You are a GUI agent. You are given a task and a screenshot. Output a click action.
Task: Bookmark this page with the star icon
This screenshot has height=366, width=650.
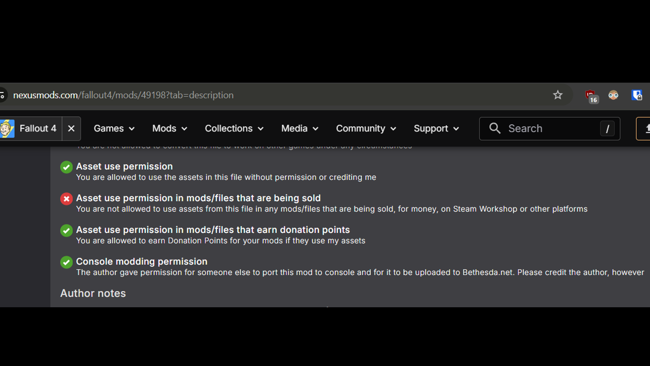[x=558, y=95]
